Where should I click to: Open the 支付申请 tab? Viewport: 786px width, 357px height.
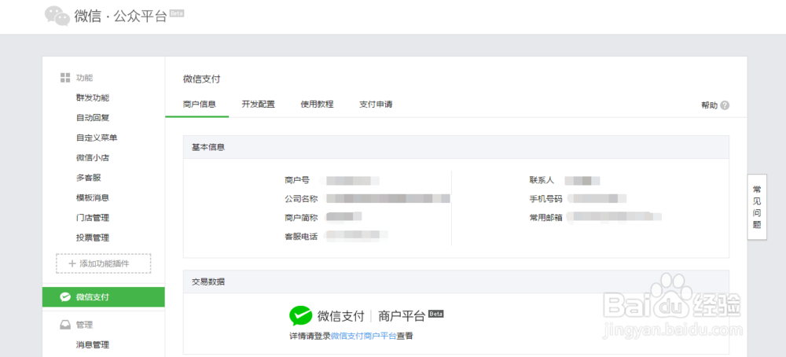click(x=376, y=105)
